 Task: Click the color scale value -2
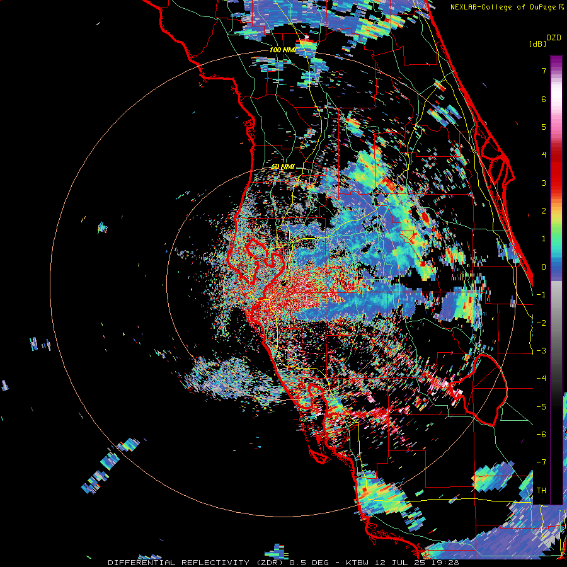[x=541, y=323]
